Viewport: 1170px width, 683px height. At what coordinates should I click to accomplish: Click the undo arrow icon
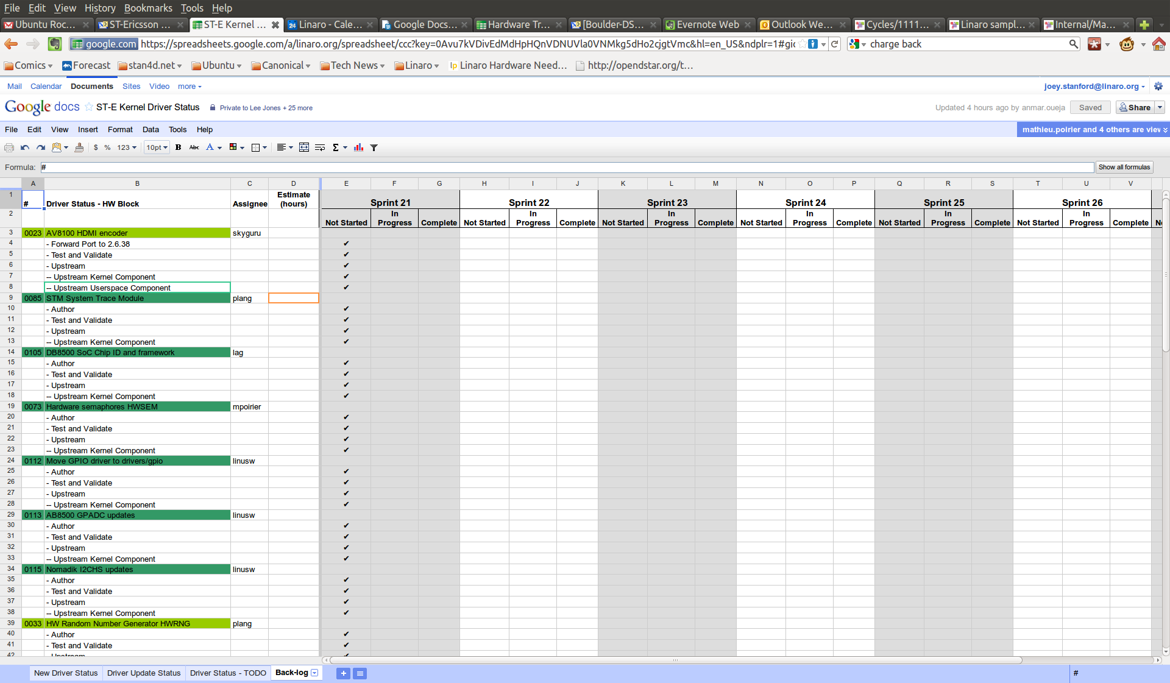tap(25, 147)
